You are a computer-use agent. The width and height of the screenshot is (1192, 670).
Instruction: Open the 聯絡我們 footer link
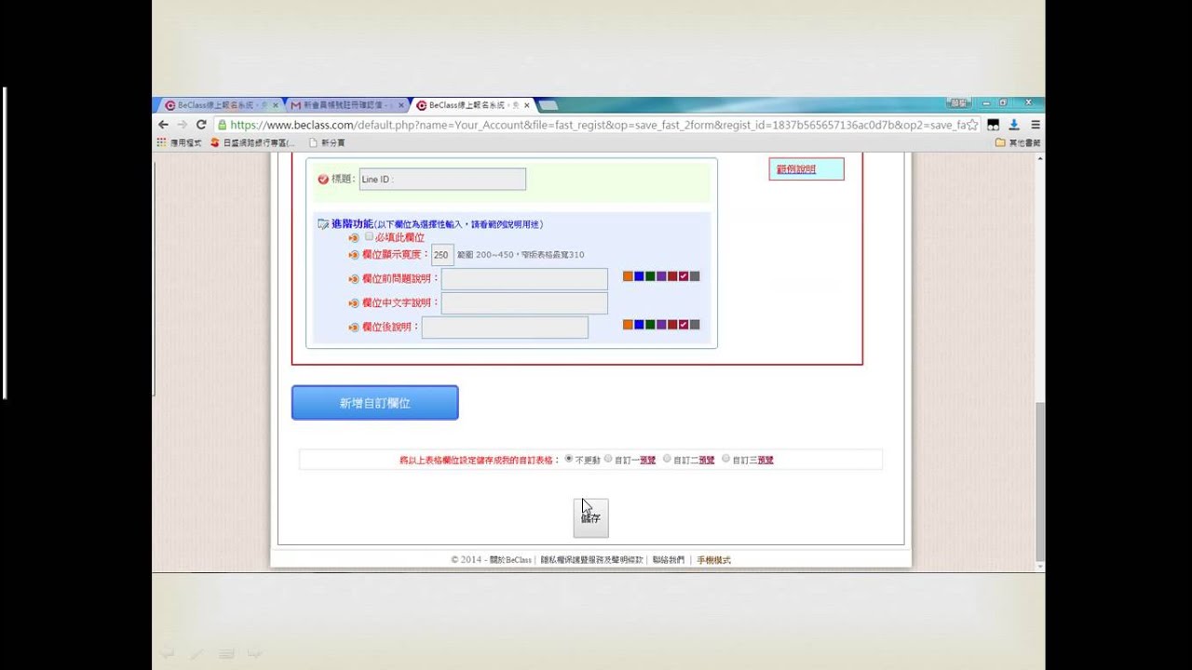668,560
